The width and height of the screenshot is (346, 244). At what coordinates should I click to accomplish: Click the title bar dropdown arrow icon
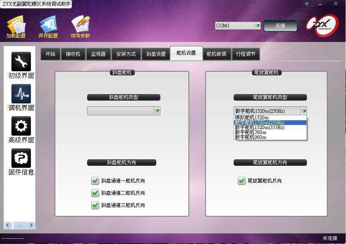click(x=307, y=4)
